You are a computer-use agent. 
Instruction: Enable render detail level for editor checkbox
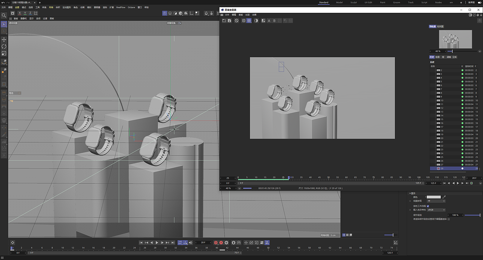(x=449, y=219)
